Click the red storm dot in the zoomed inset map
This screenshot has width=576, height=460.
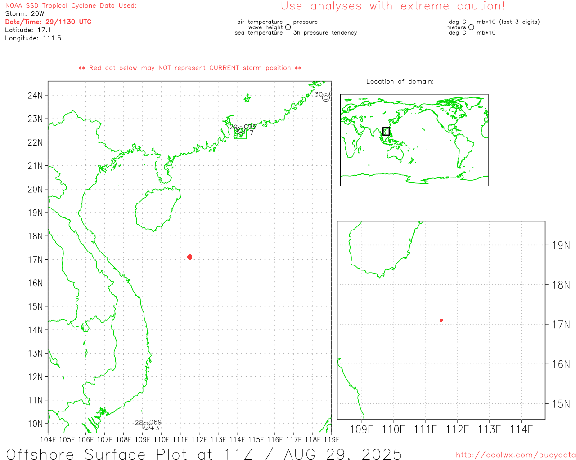(441, 320)
